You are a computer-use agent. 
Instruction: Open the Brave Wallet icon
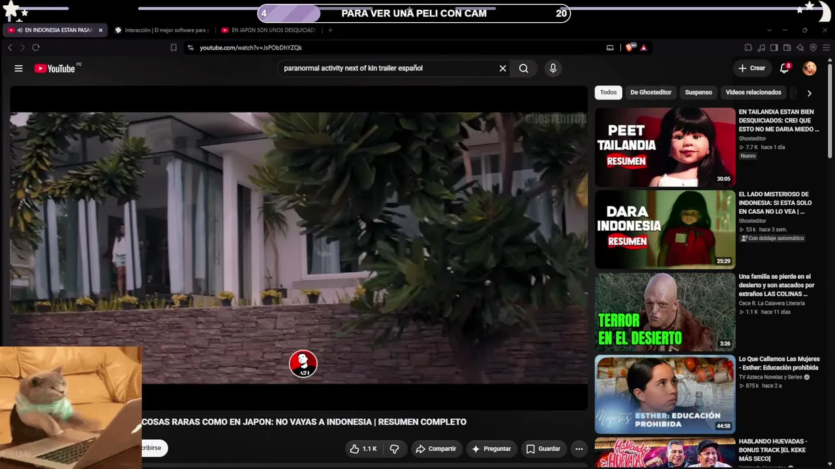point(787,48)
